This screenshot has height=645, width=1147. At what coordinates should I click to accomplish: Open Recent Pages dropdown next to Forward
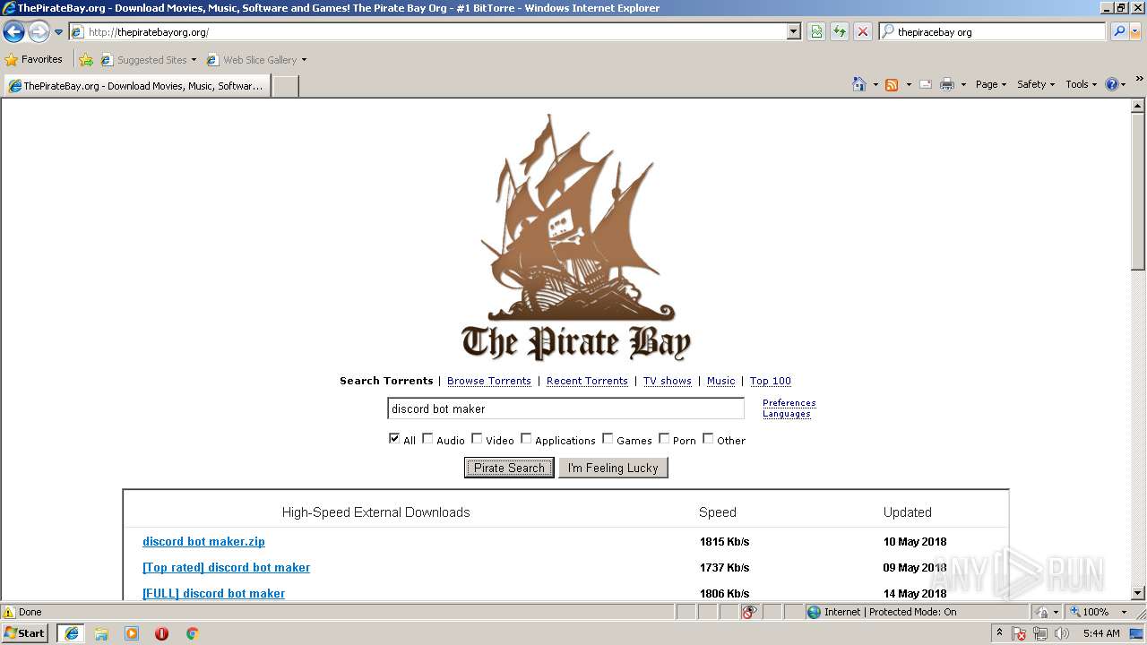click(58, 32)
